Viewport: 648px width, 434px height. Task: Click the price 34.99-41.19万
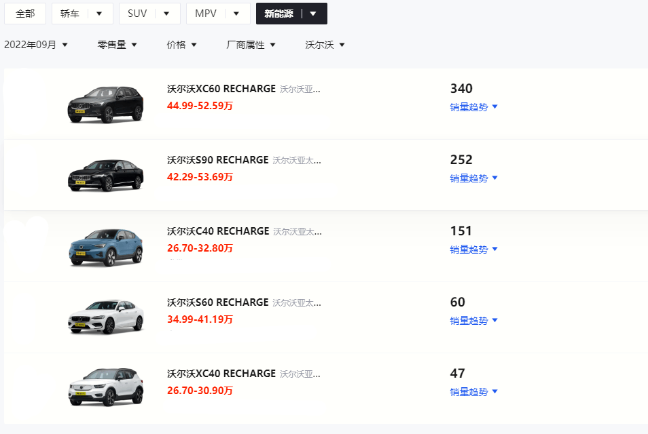200,319
